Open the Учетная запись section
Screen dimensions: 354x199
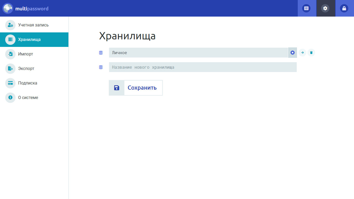coord(34,25)
